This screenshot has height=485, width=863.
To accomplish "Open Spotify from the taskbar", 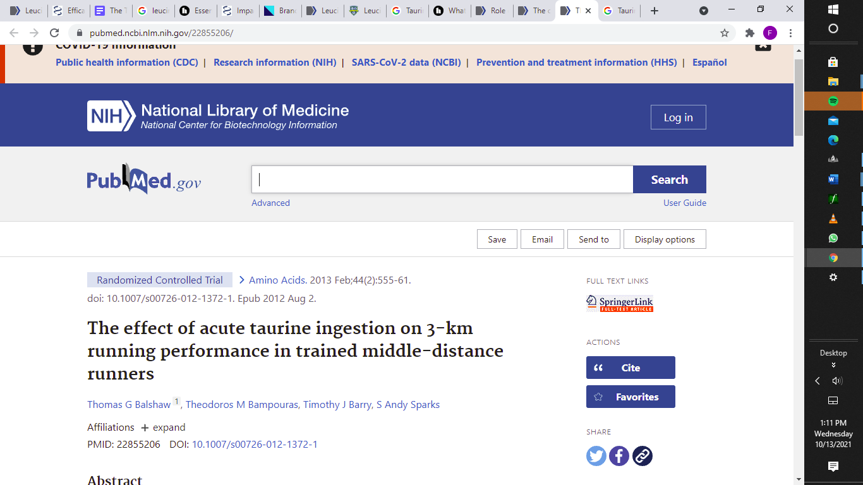I will (x=833, y=101).
